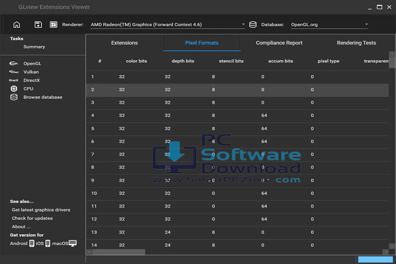Open the About ... link
The width and height of the screenshot is (396, 264).
coord(21,227)
